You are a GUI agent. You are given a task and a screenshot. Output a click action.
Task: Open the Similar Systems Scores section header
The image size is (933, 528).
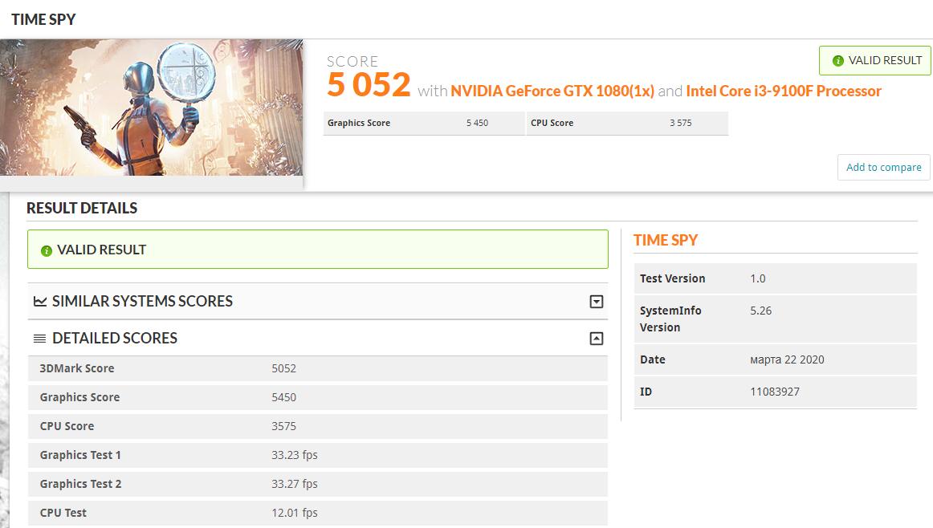pyautogui.click(x=318, y=302)
